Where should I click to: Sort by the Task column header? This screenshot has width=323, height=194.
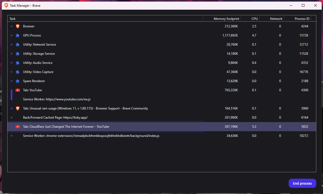click(x=105, y=19)
